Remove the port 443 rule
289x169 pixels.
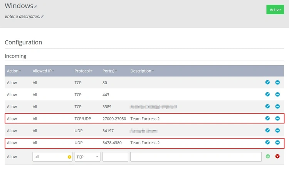point(277,95)
